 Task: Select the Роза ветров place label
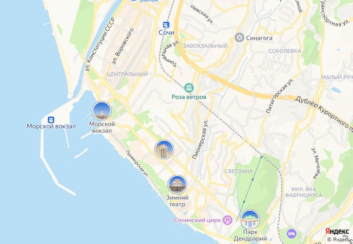(189, 97)
